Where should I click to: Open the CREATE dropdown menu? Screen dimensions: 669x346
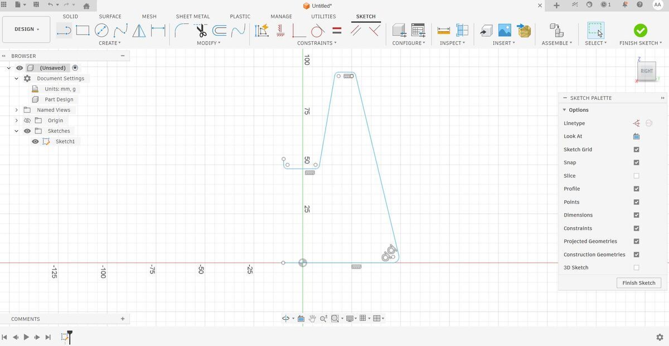(x=109, y=43)
